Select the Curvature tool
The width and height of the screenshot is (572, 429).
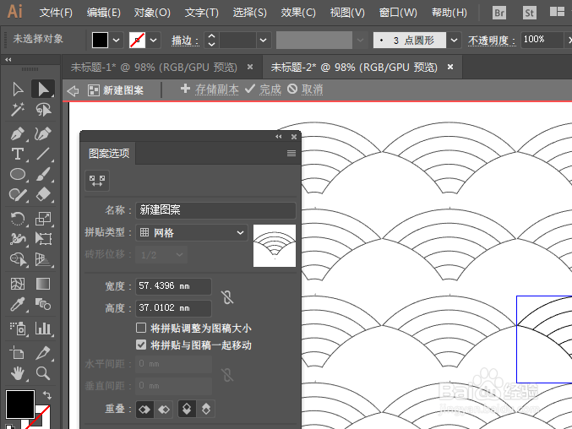pyautogui.click(x=43, y=133)
